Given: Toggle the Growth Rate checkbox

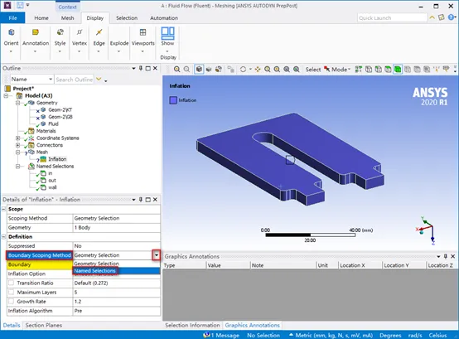Looking at the screenshot, I should point(11,301).
